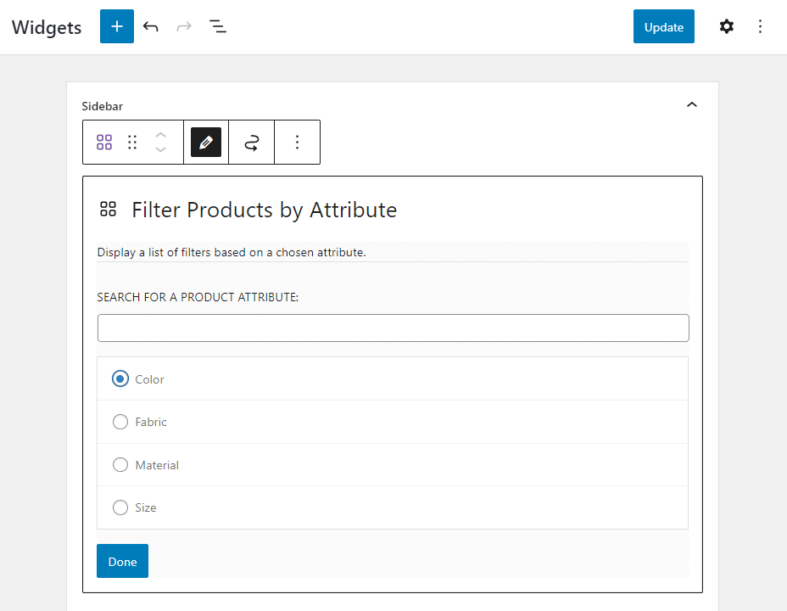Image resolution: width=787 pixels, height=611 pixels.
Task: Choose the Fabric attribute
Action: point(120,422)
